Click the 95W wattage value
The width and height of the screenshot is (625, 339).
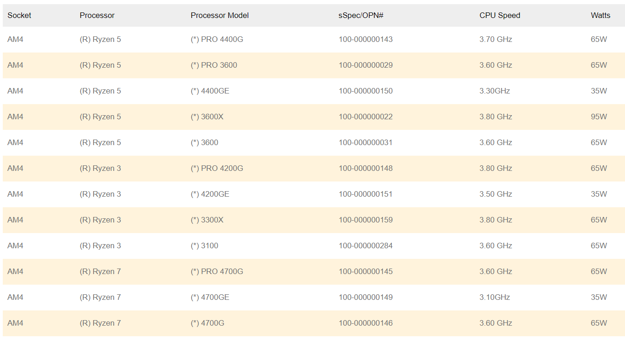tap(599, 117)
